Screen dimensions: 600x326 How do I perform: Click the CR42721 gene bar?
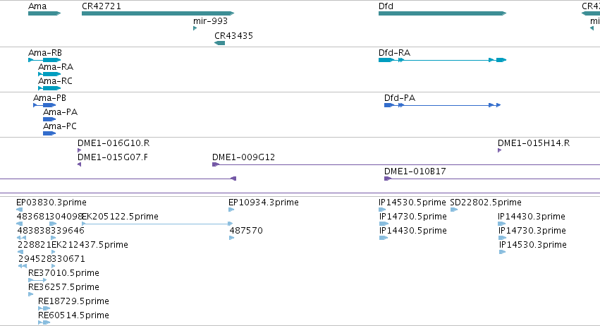pos(158,13)
